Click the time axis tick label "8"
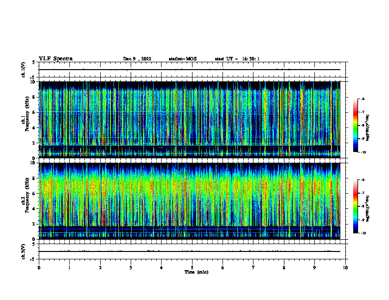 [284, 268]
